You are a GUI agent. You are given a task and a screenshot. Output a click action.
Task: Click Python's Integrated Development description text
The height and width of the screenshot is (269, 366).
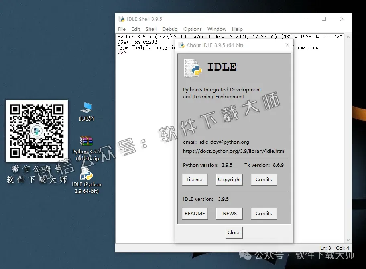pos(222,93)
